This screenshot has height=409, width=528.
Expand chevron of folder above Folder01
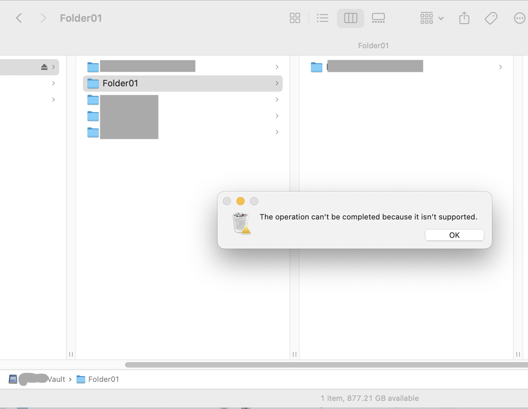[x=277, y=67]
